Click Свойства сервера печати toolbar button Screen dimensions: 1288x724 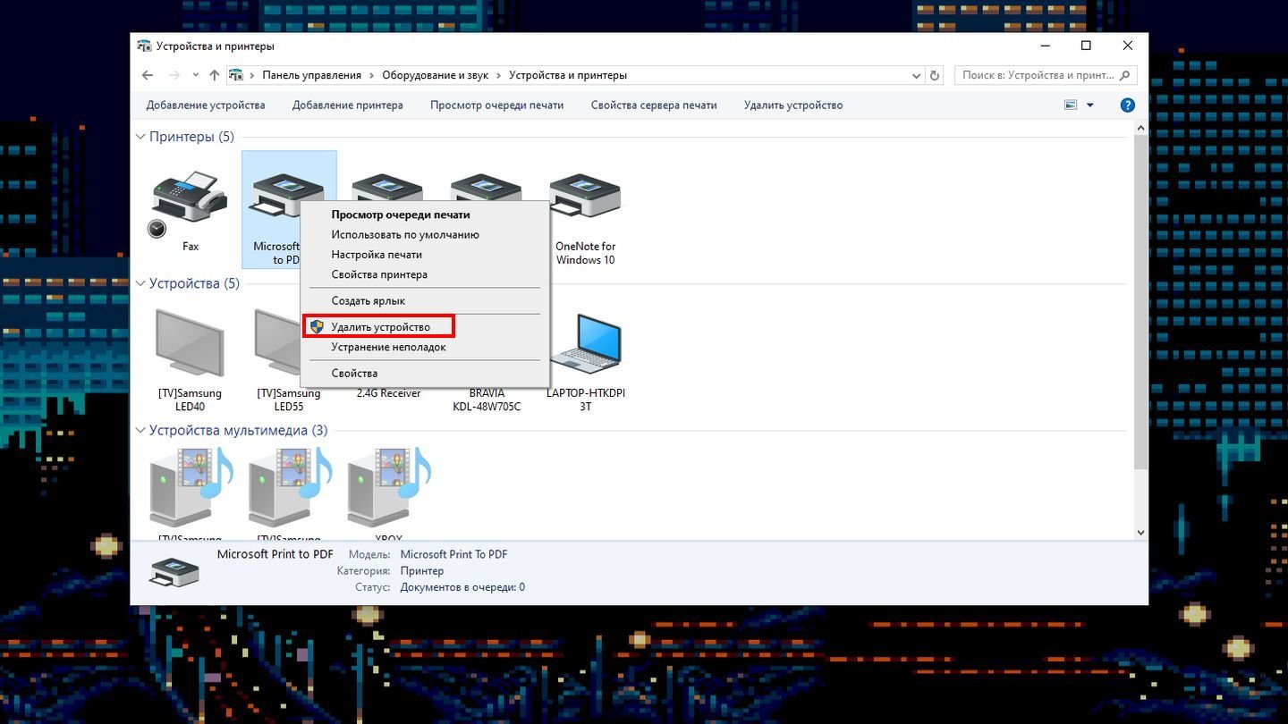(x=654, y=105)
